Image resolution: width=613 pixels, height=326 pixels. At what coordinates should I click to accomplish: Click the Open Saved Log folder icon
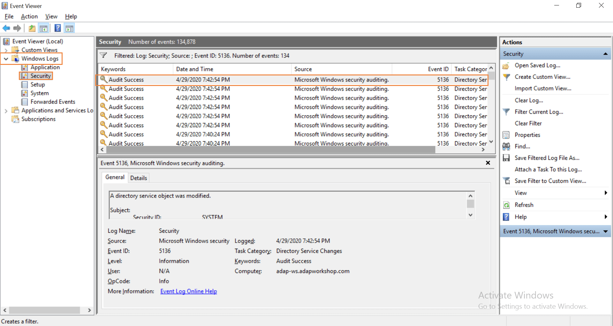tap(506, 66)
